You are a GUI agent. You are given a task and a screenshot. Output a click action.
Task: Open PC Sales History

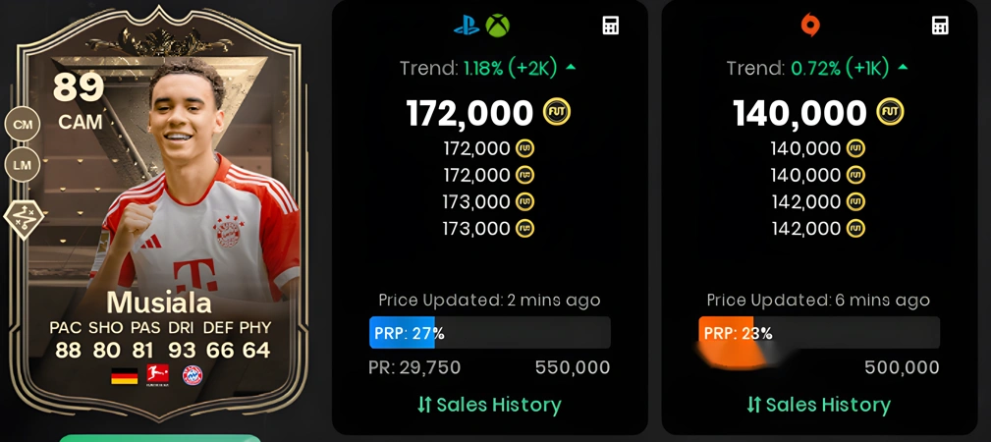point(818,405)
